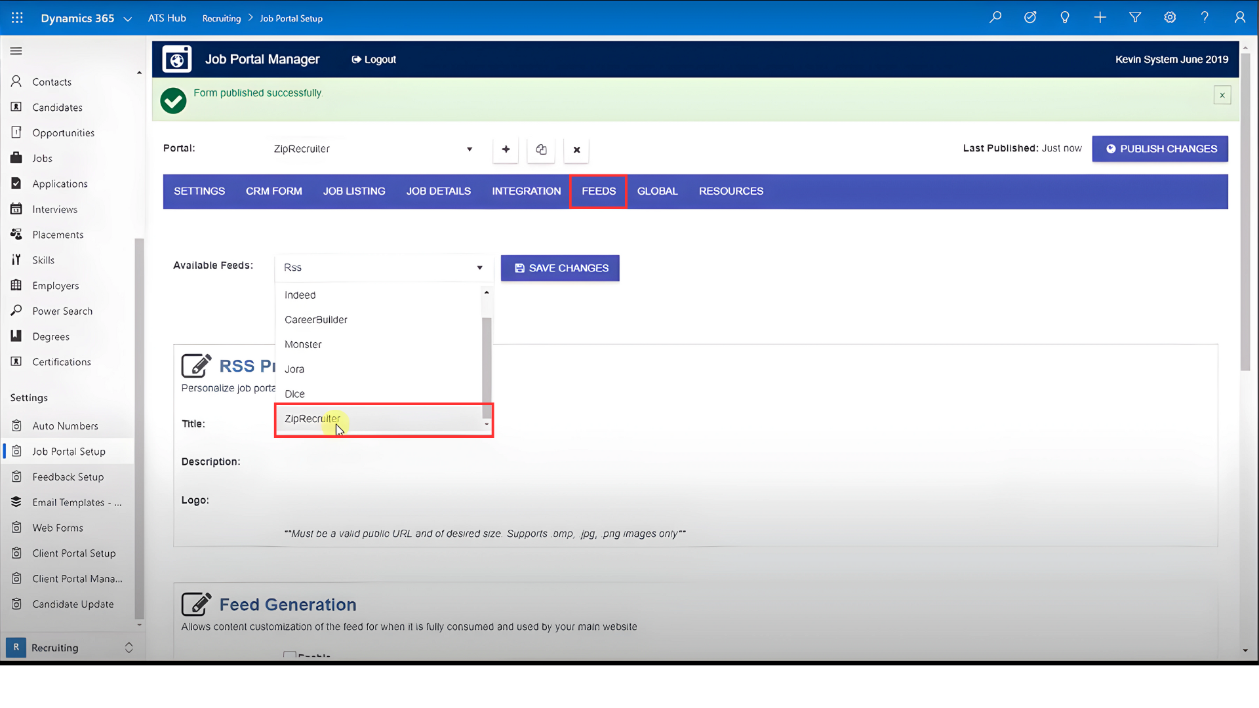
Task: Click the sidebar navigation scrollbar
Action: 139,428
